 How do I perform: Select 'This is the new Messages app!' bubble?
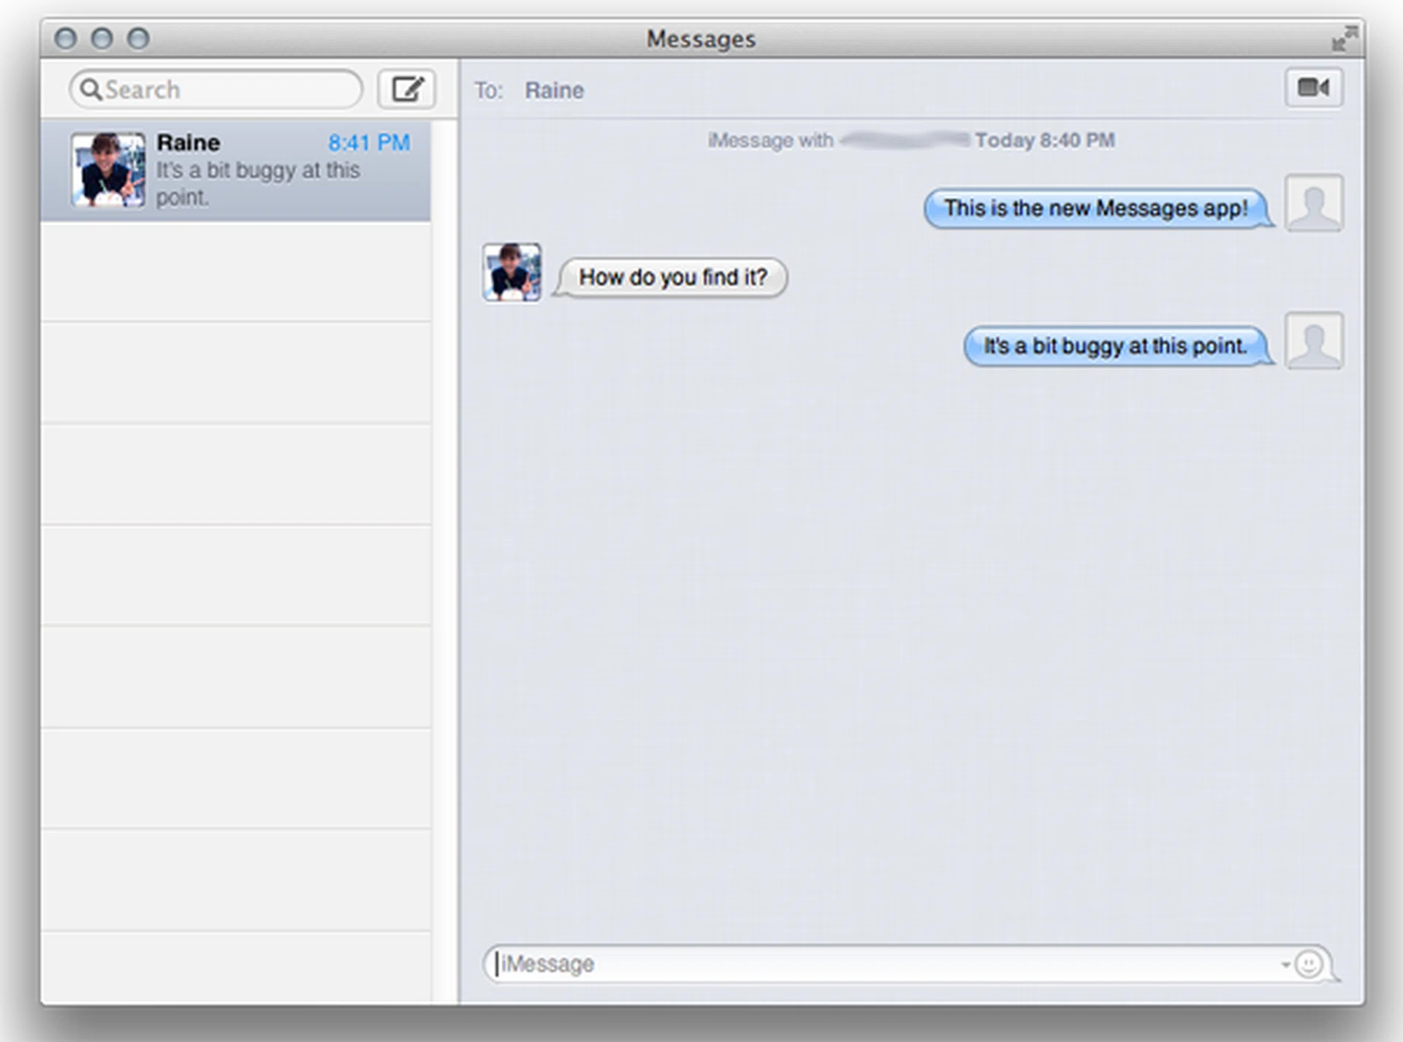1095,208
